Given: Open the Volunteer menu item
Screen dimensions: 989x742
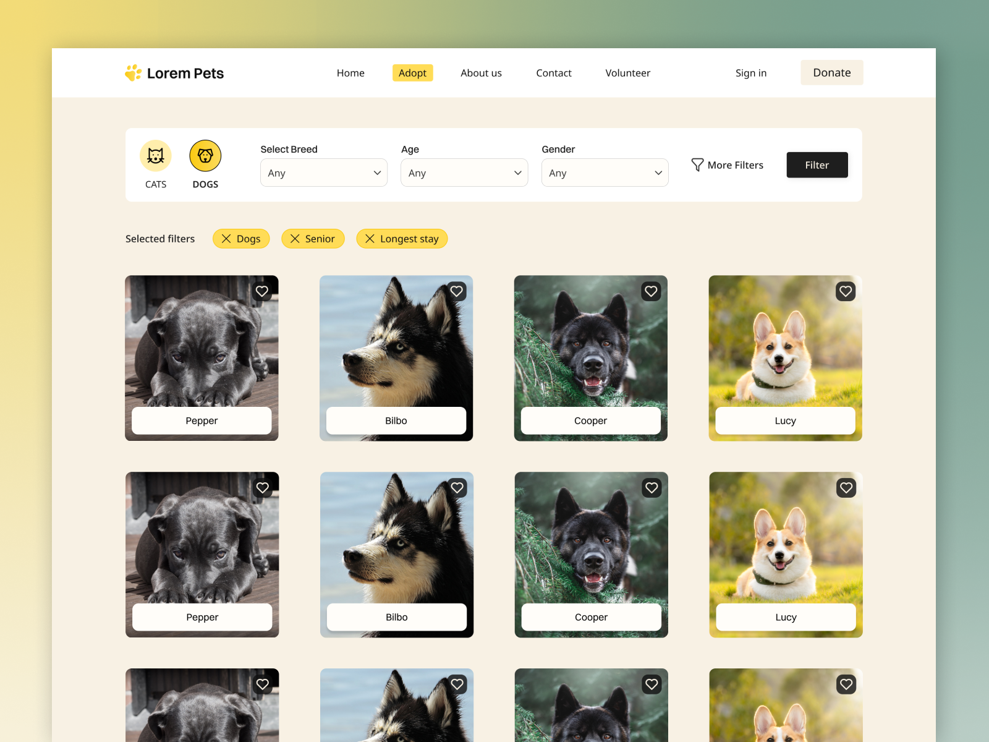Looking at the screenshot, I should point(627,72).
